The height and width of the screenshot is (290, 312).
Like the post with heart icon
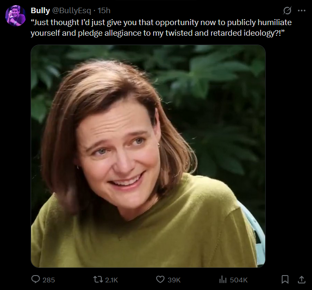coord(160,279)
